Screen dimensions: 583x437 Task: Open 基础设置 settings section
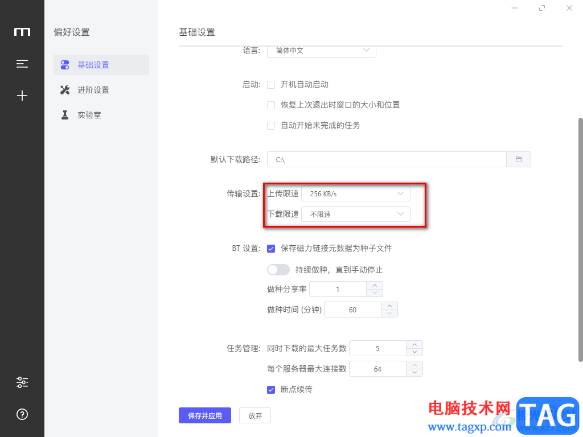[x=101, y=65]
